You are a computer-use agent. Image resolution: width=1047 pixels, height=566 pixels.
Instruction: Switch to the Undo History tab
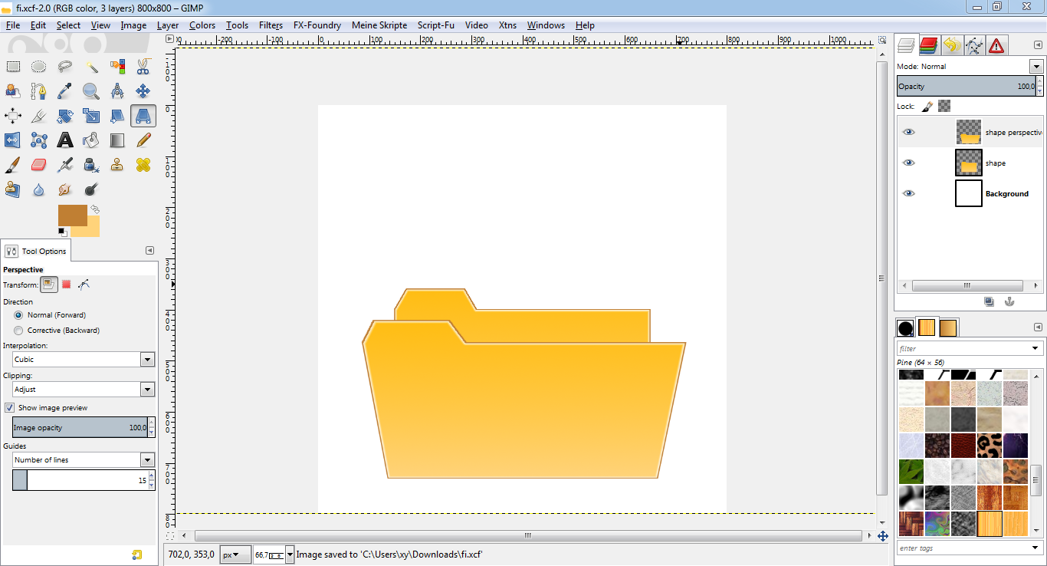pyautogui.click(x=952, y=45)
